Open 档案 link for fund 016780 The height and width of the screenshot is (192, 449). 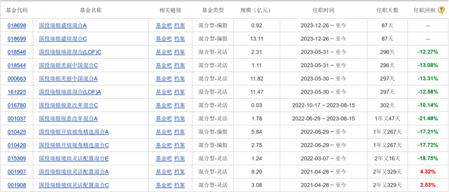coord(179,105)
